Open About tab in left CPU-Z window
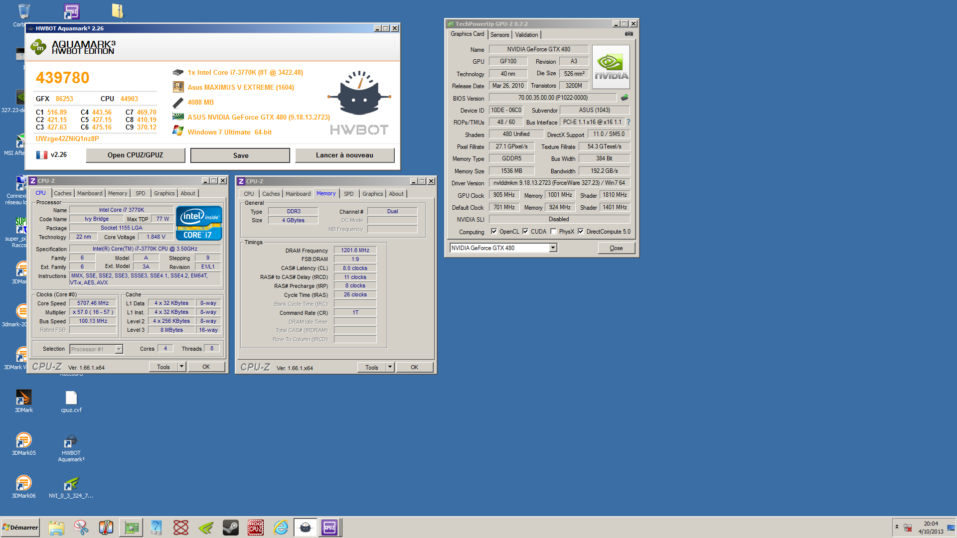Viewport: 957px width, 538px height. click(x=188, y=193)
